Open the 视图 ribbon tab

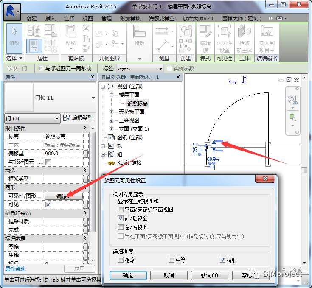coord(88,19)
